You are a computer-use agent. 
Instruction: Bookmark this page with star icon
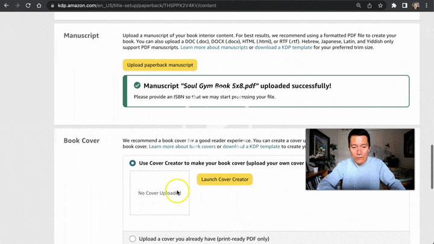(x=380, y=5)
